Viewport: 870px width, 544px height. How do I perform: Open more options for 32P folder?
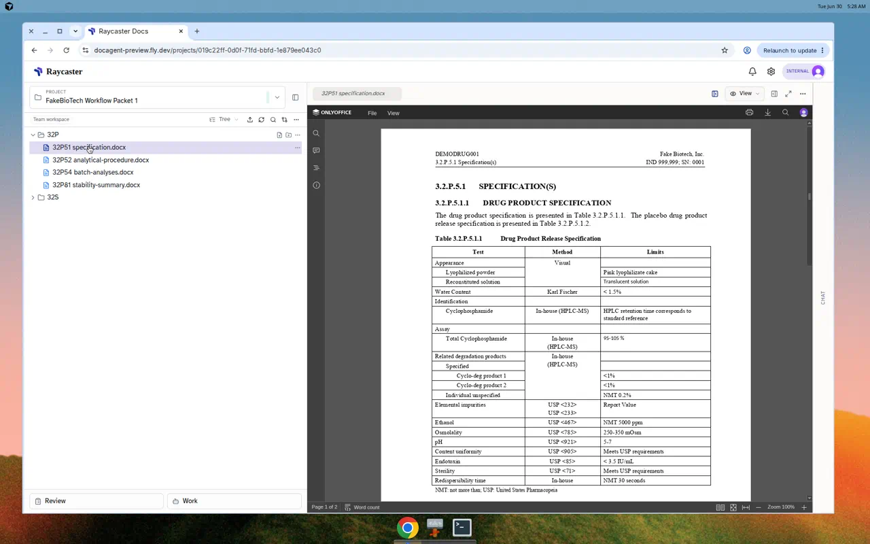pyautogui.click(x=297, y=135)
